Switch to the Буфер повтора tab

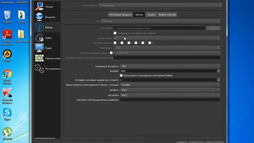coord(167,15)
